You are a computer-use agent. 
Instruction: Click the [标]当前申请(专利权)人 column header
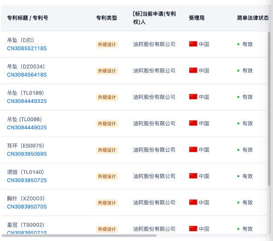tap(154, 18)
